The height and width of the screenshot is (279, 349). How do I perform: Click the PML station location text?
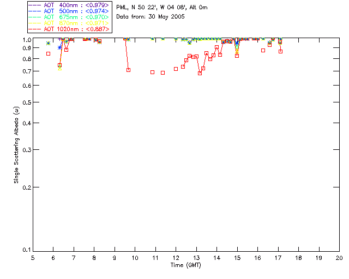coord(162,8)
